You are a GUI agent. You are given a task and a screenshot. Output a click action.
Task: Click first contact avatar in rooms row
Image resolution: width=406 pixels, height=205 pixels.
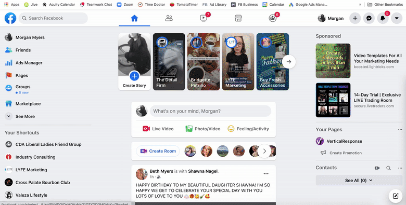click(191, 151)
